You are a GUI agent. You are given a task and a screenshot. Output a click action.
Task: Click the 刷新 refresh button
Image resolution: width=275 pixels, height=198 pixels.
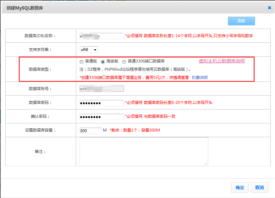coord(241,21)
